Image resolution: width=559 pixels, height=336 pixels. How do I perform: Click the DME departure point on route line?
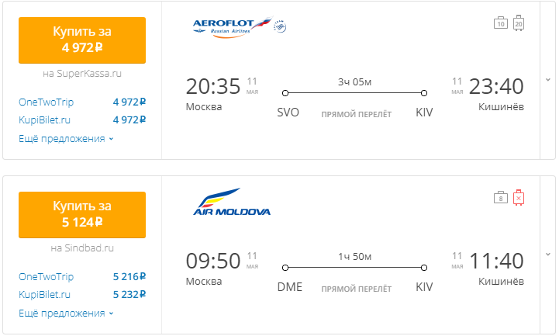285,268
